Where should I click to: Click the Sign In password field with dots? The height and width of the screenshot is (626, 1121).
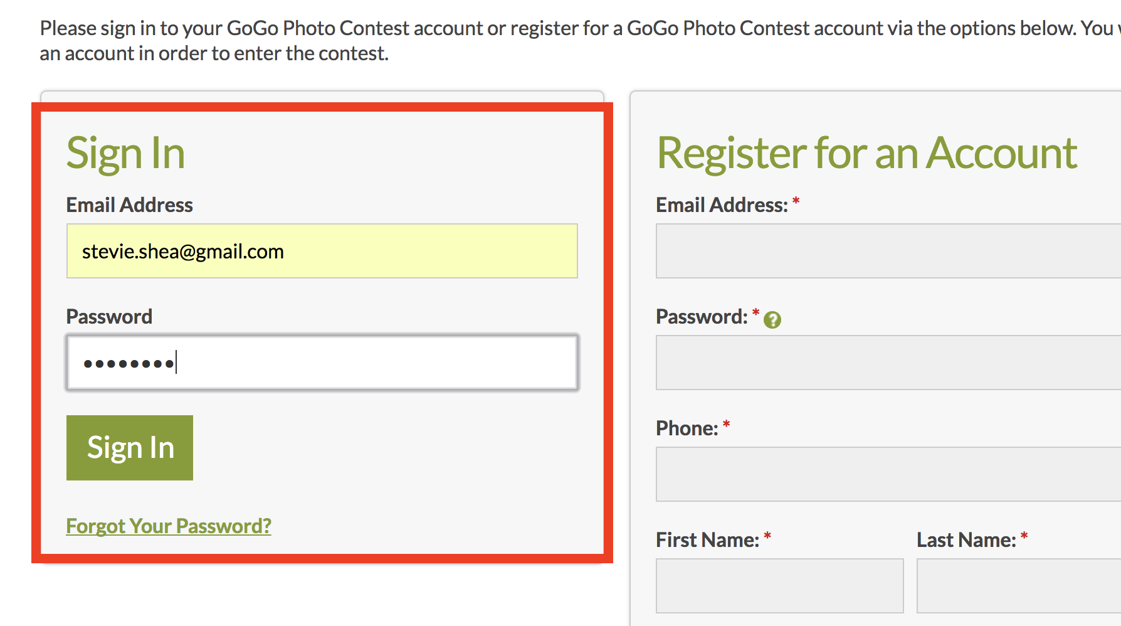click(x=322, y=363)
